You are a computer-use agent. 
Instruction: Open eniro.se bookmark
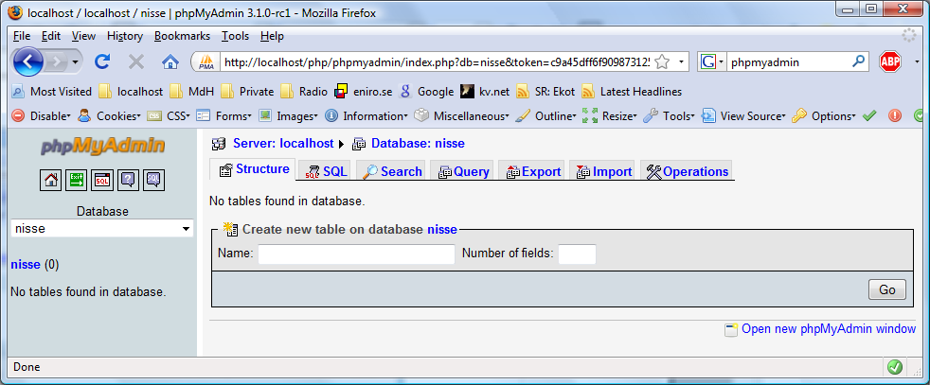point(363,92)
